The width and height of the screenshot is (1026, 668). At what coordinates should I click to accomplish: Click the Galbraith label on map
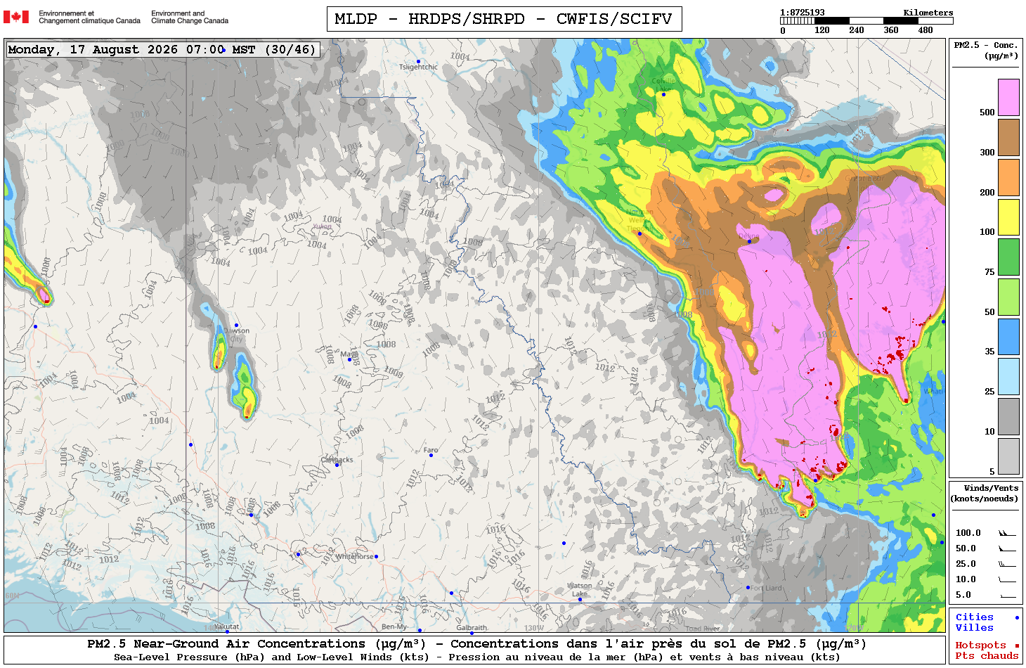[x=472, y=627]
